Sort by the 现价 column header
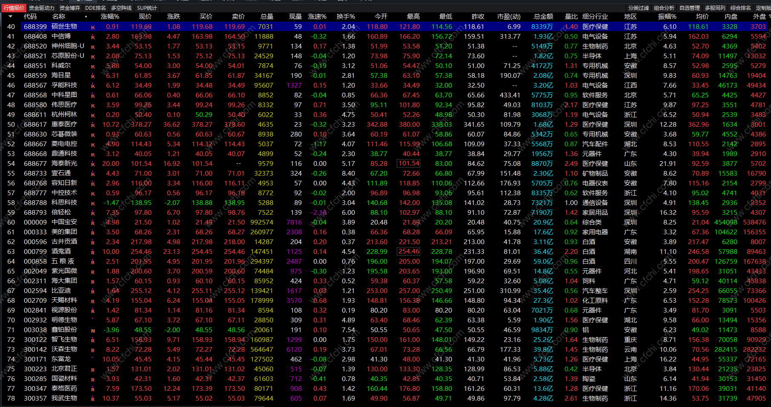This screenshot has width=771, height=407. coord(145,17)
